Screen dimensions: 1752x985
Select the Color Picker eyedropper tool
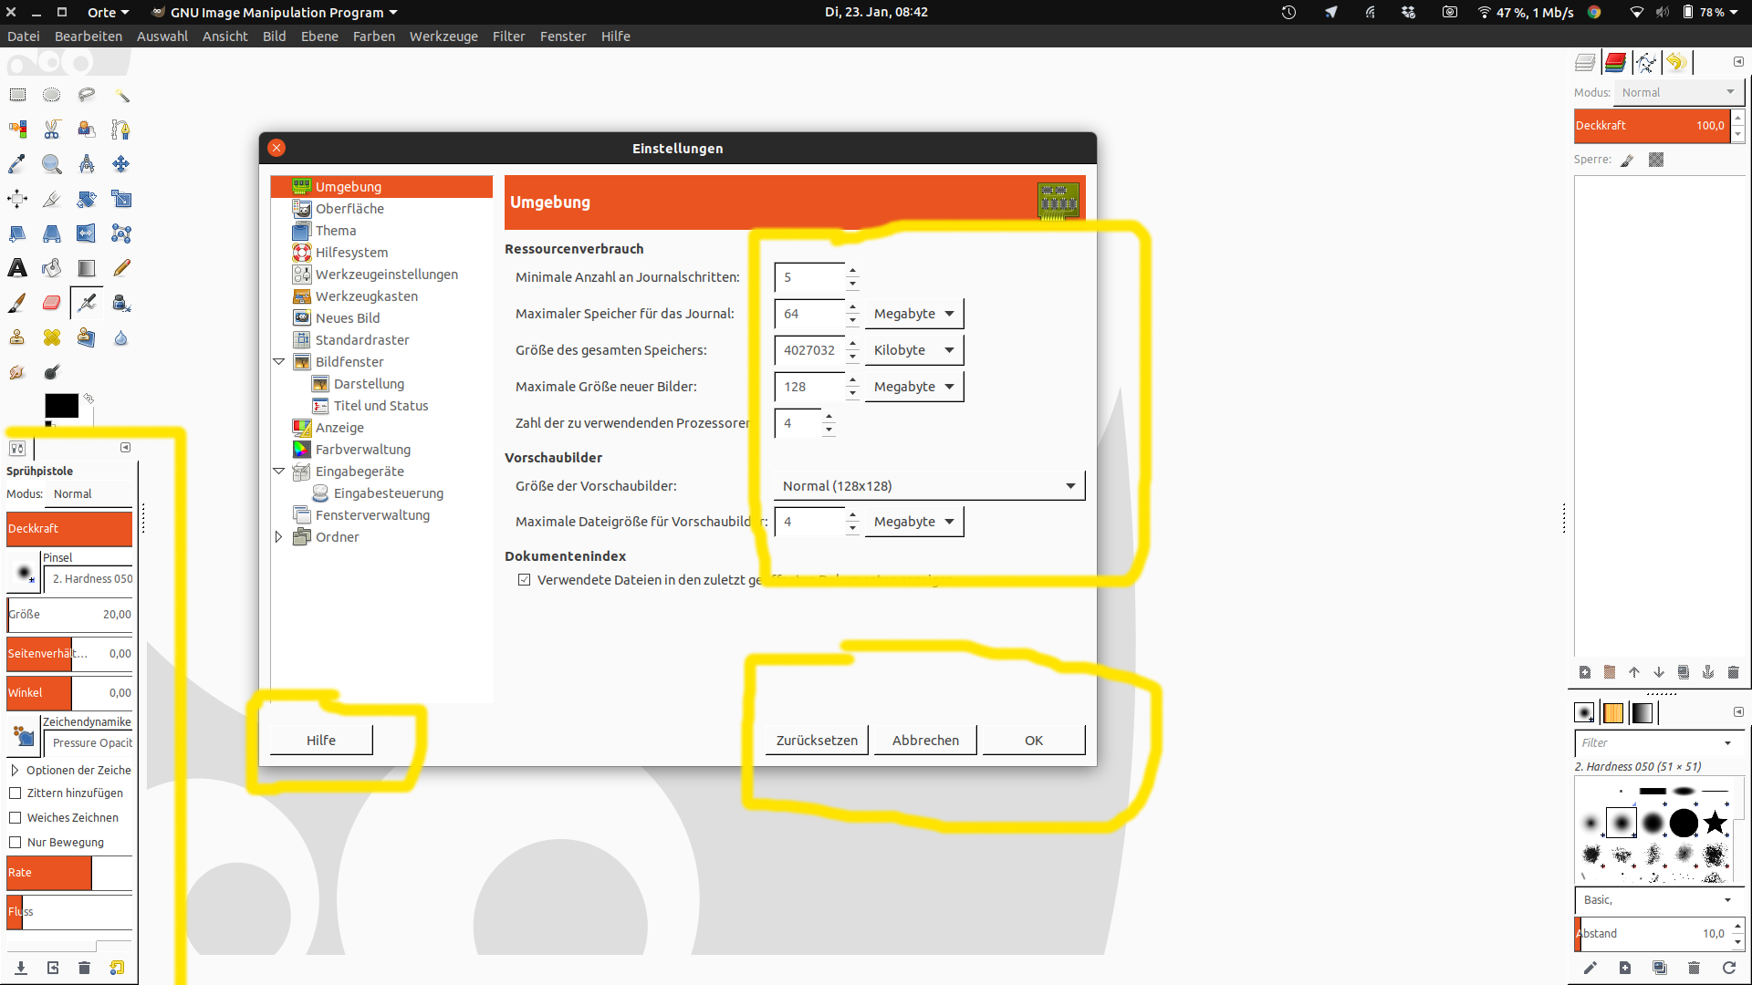tap(17, 164)
